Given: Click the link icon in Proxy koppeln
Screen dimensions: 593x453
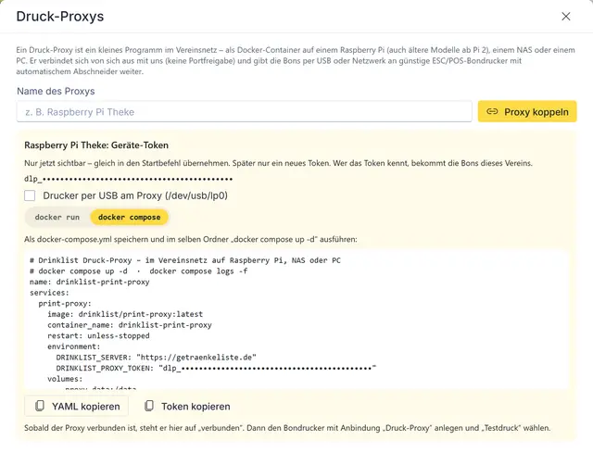Looking at the screenshot, I should [x=492, y=111].
